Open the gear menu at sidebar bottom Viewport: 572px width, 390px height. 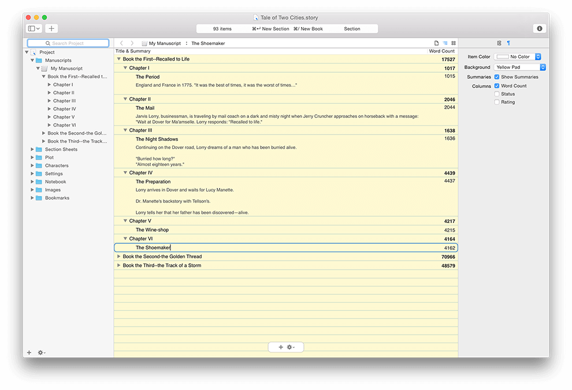[x=41, y=352]
